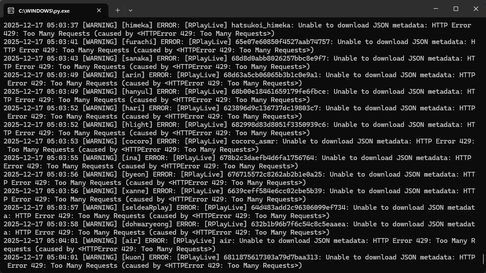Click the 68d63a5cb06065b3b1c0e9a1 ID

(x=271, y=75)
